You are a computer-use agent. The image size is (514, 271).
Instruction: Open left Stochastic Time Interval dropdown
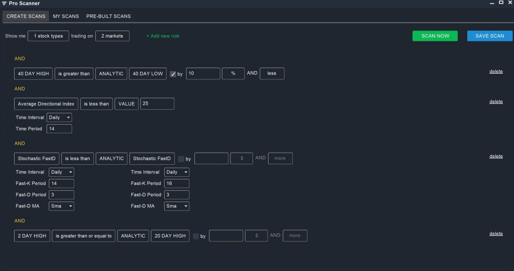(61, 172)
